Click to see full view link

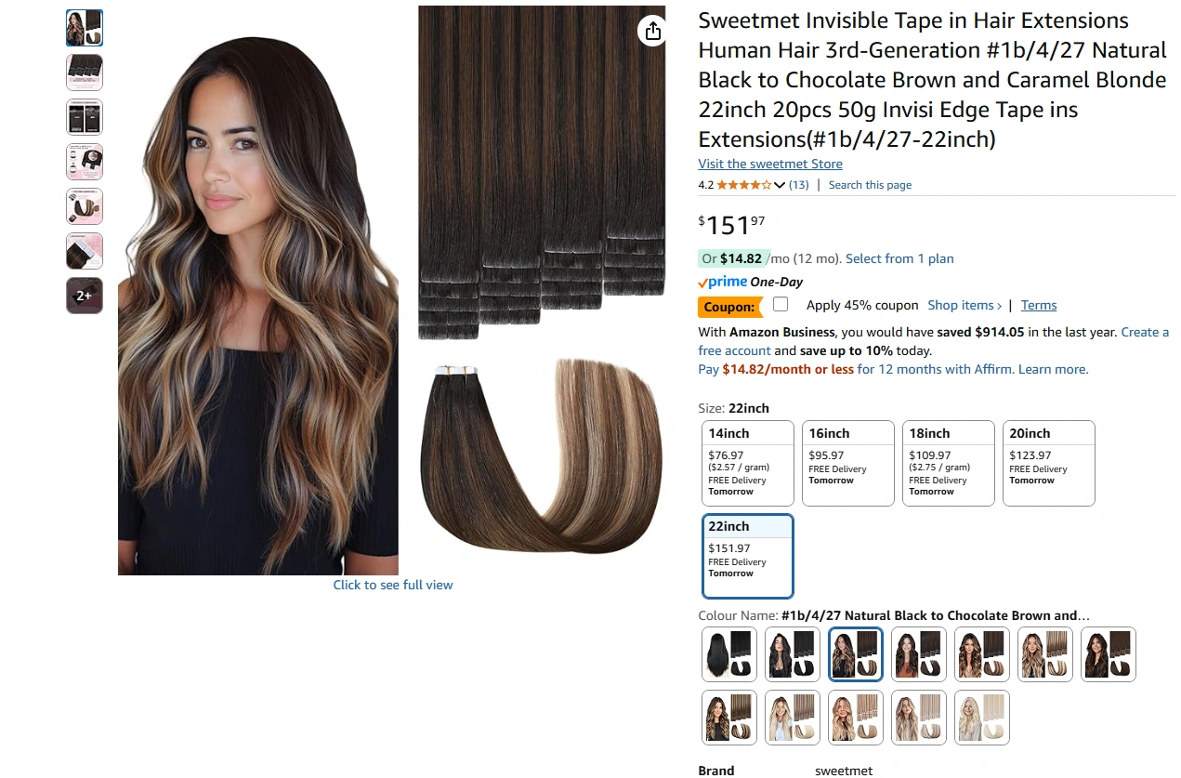[393, 585]
